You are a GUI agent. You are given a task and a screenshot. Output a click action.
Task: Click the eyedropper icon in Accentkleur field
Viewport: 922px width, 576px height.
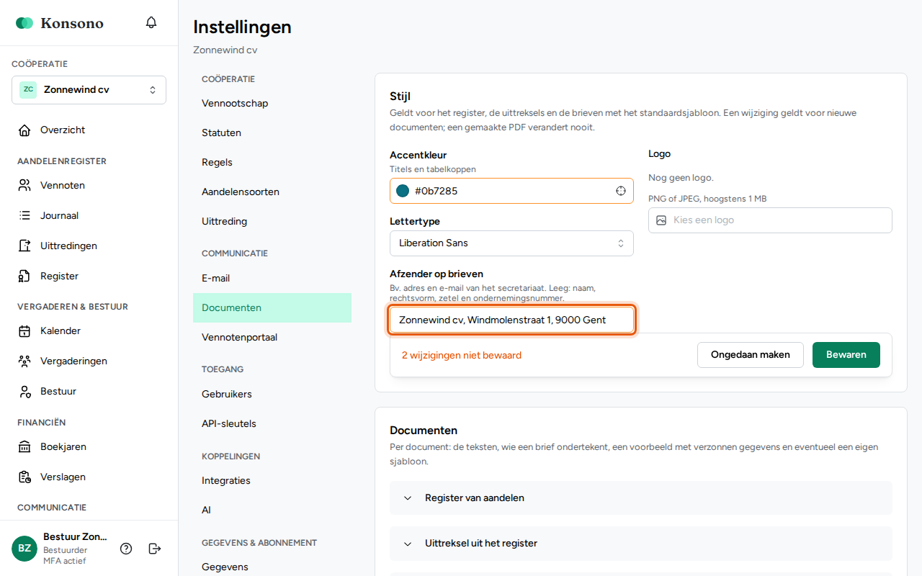pos(620,191)
